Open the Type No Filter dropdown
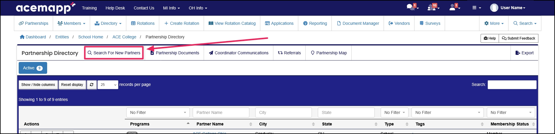This screenshot has height=134, width=555. pyautogui.click(x=395, y=112)
